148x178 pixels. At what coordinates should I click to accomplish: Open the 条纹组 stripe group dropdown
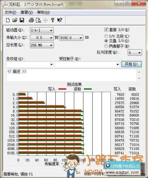30,65
